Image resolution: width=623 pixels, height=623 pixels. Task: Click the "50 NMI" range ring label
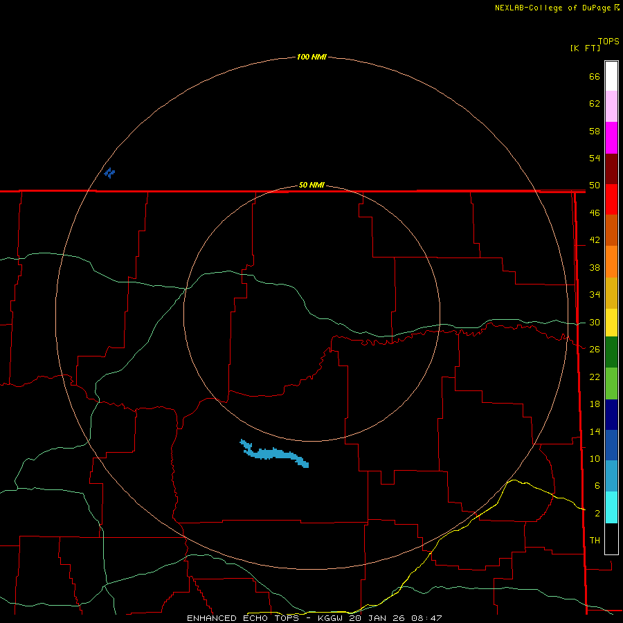coord(311,185)
